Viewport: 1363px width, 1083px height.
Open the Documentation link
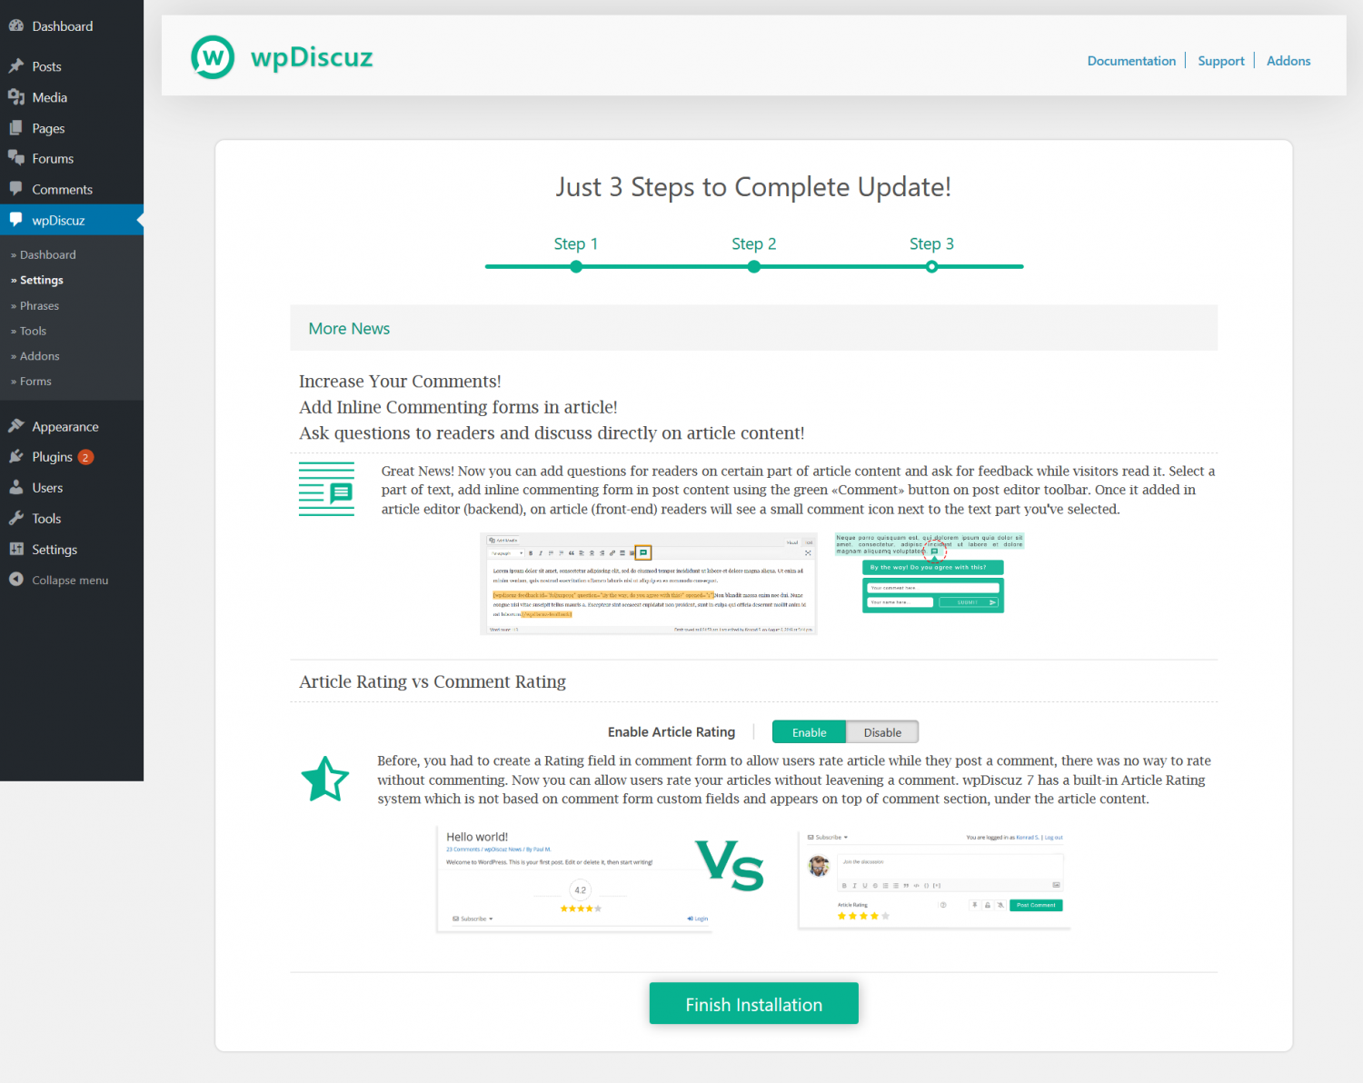click(x=1130, y=60)
